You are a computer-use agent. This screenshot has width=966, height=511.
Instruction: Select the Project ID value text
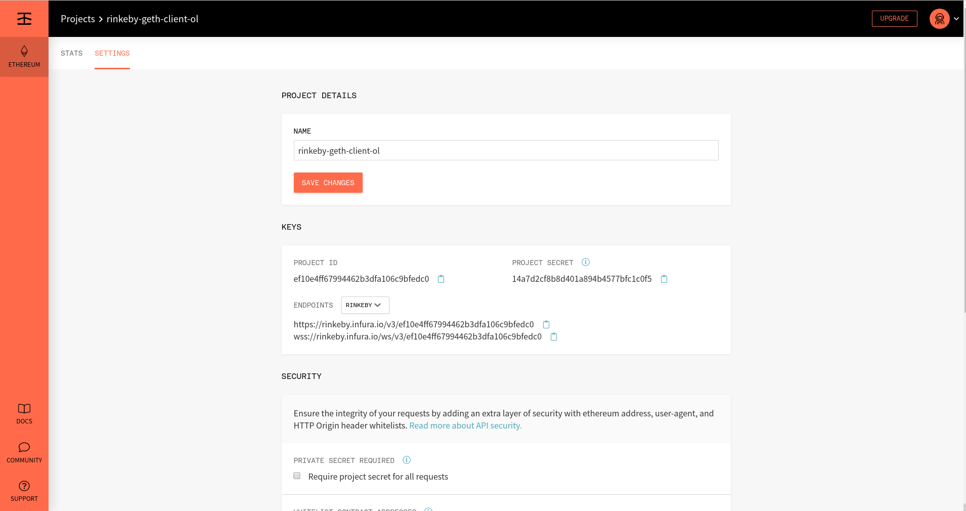(x=361, y=279)
